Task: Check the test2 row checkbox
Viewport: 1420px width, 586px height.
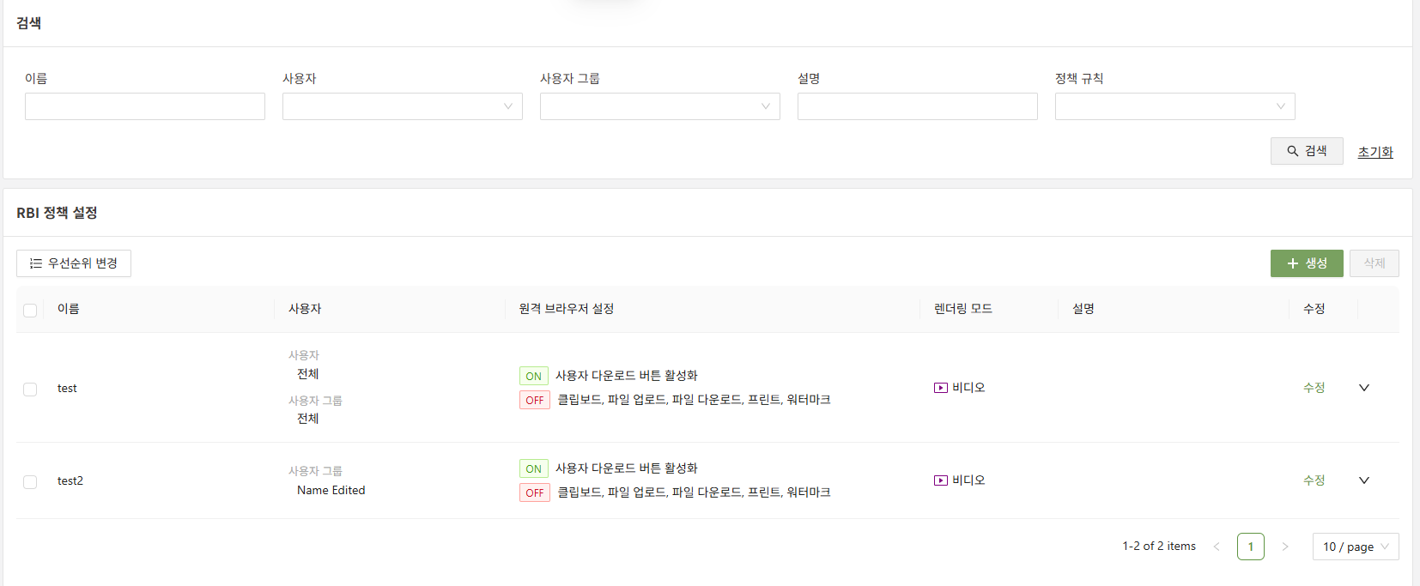Action: point(30,482)
